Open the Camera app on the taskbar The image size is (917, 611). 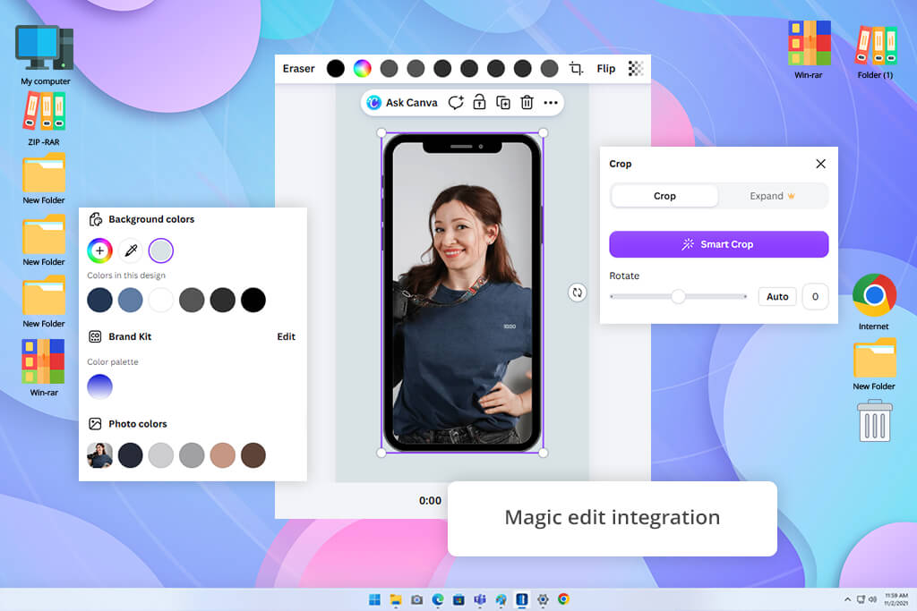pos(417,599)
